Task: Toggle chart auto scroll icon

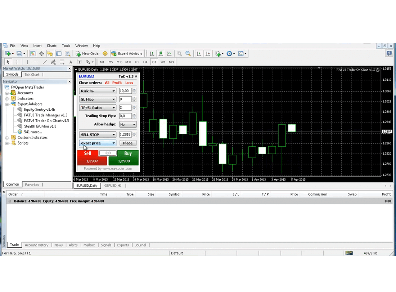Action: pyautogui.click(x=199, y=54)
